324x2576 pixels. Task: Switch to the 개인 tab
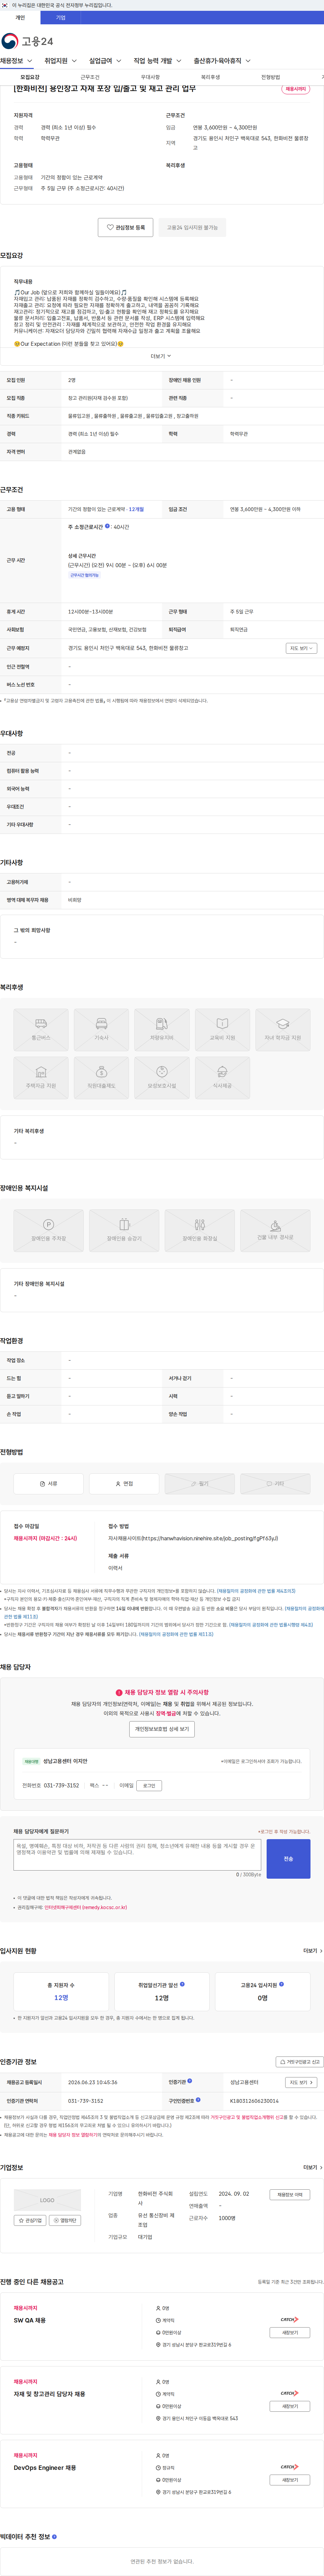coord(20,17)
